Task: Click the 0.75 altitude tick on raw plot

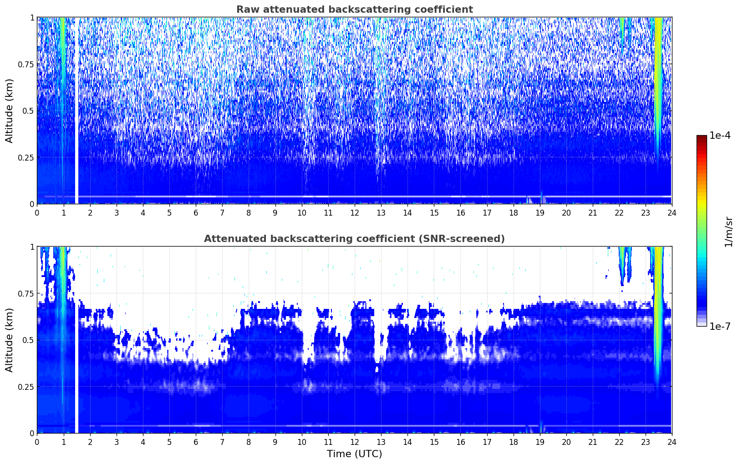Action: click(26, 64)
